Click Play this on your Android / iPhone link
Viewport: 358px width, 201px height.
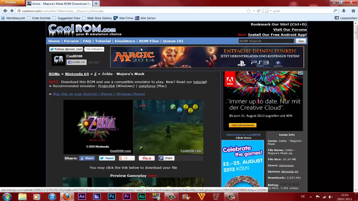tap(99, 94)
